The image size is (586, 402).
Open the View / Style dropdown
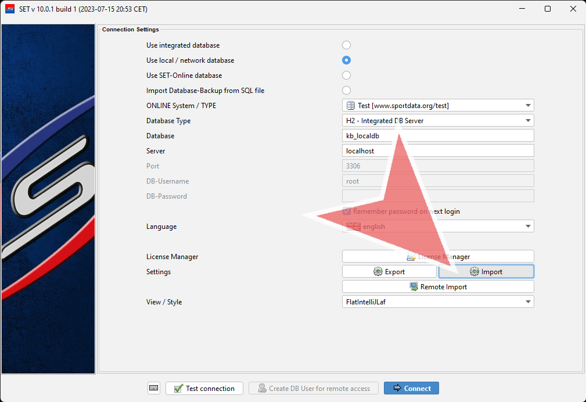[527, 302]
